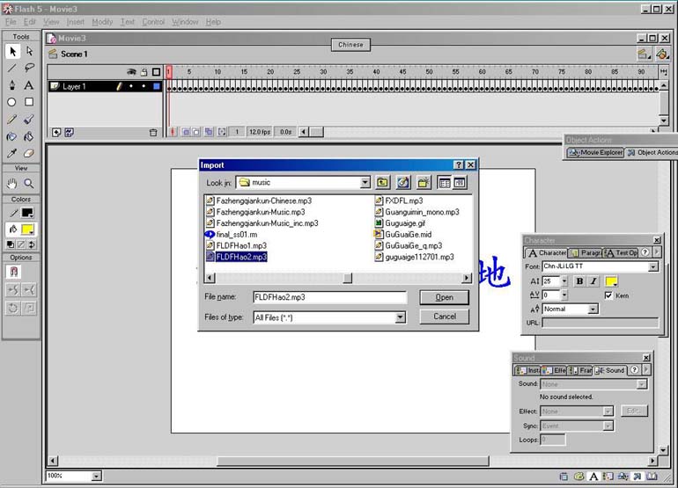
Task: Cancel the Import dialog
Action: (x=444, y=317)
